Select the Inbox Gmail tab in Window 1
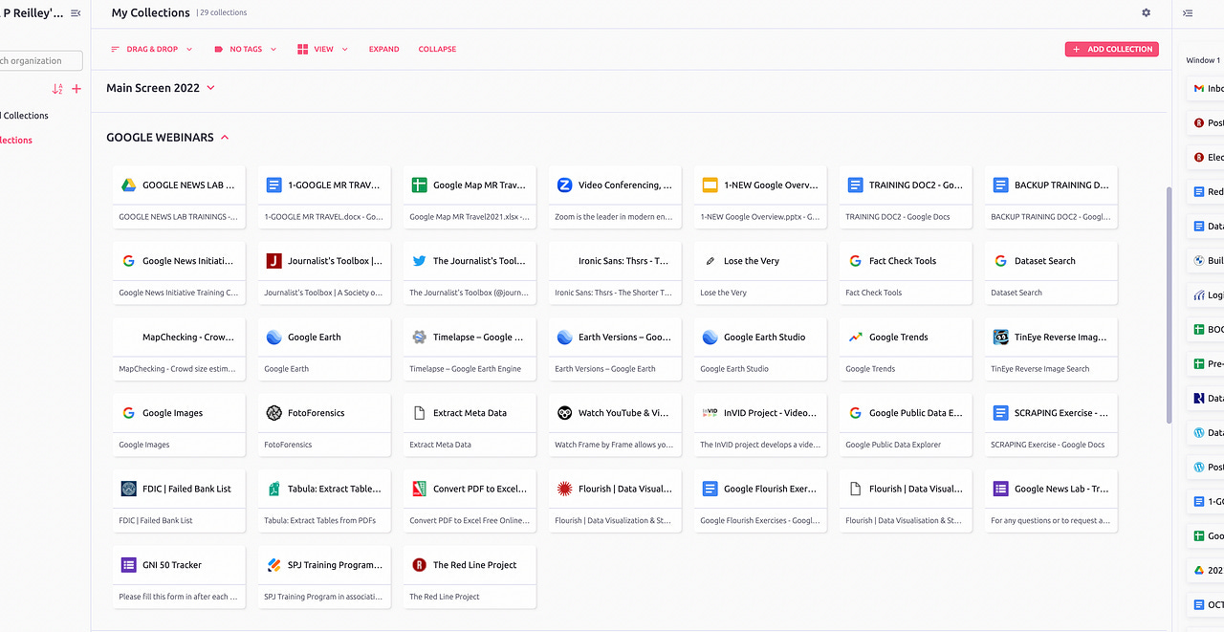 [1206, 89]
